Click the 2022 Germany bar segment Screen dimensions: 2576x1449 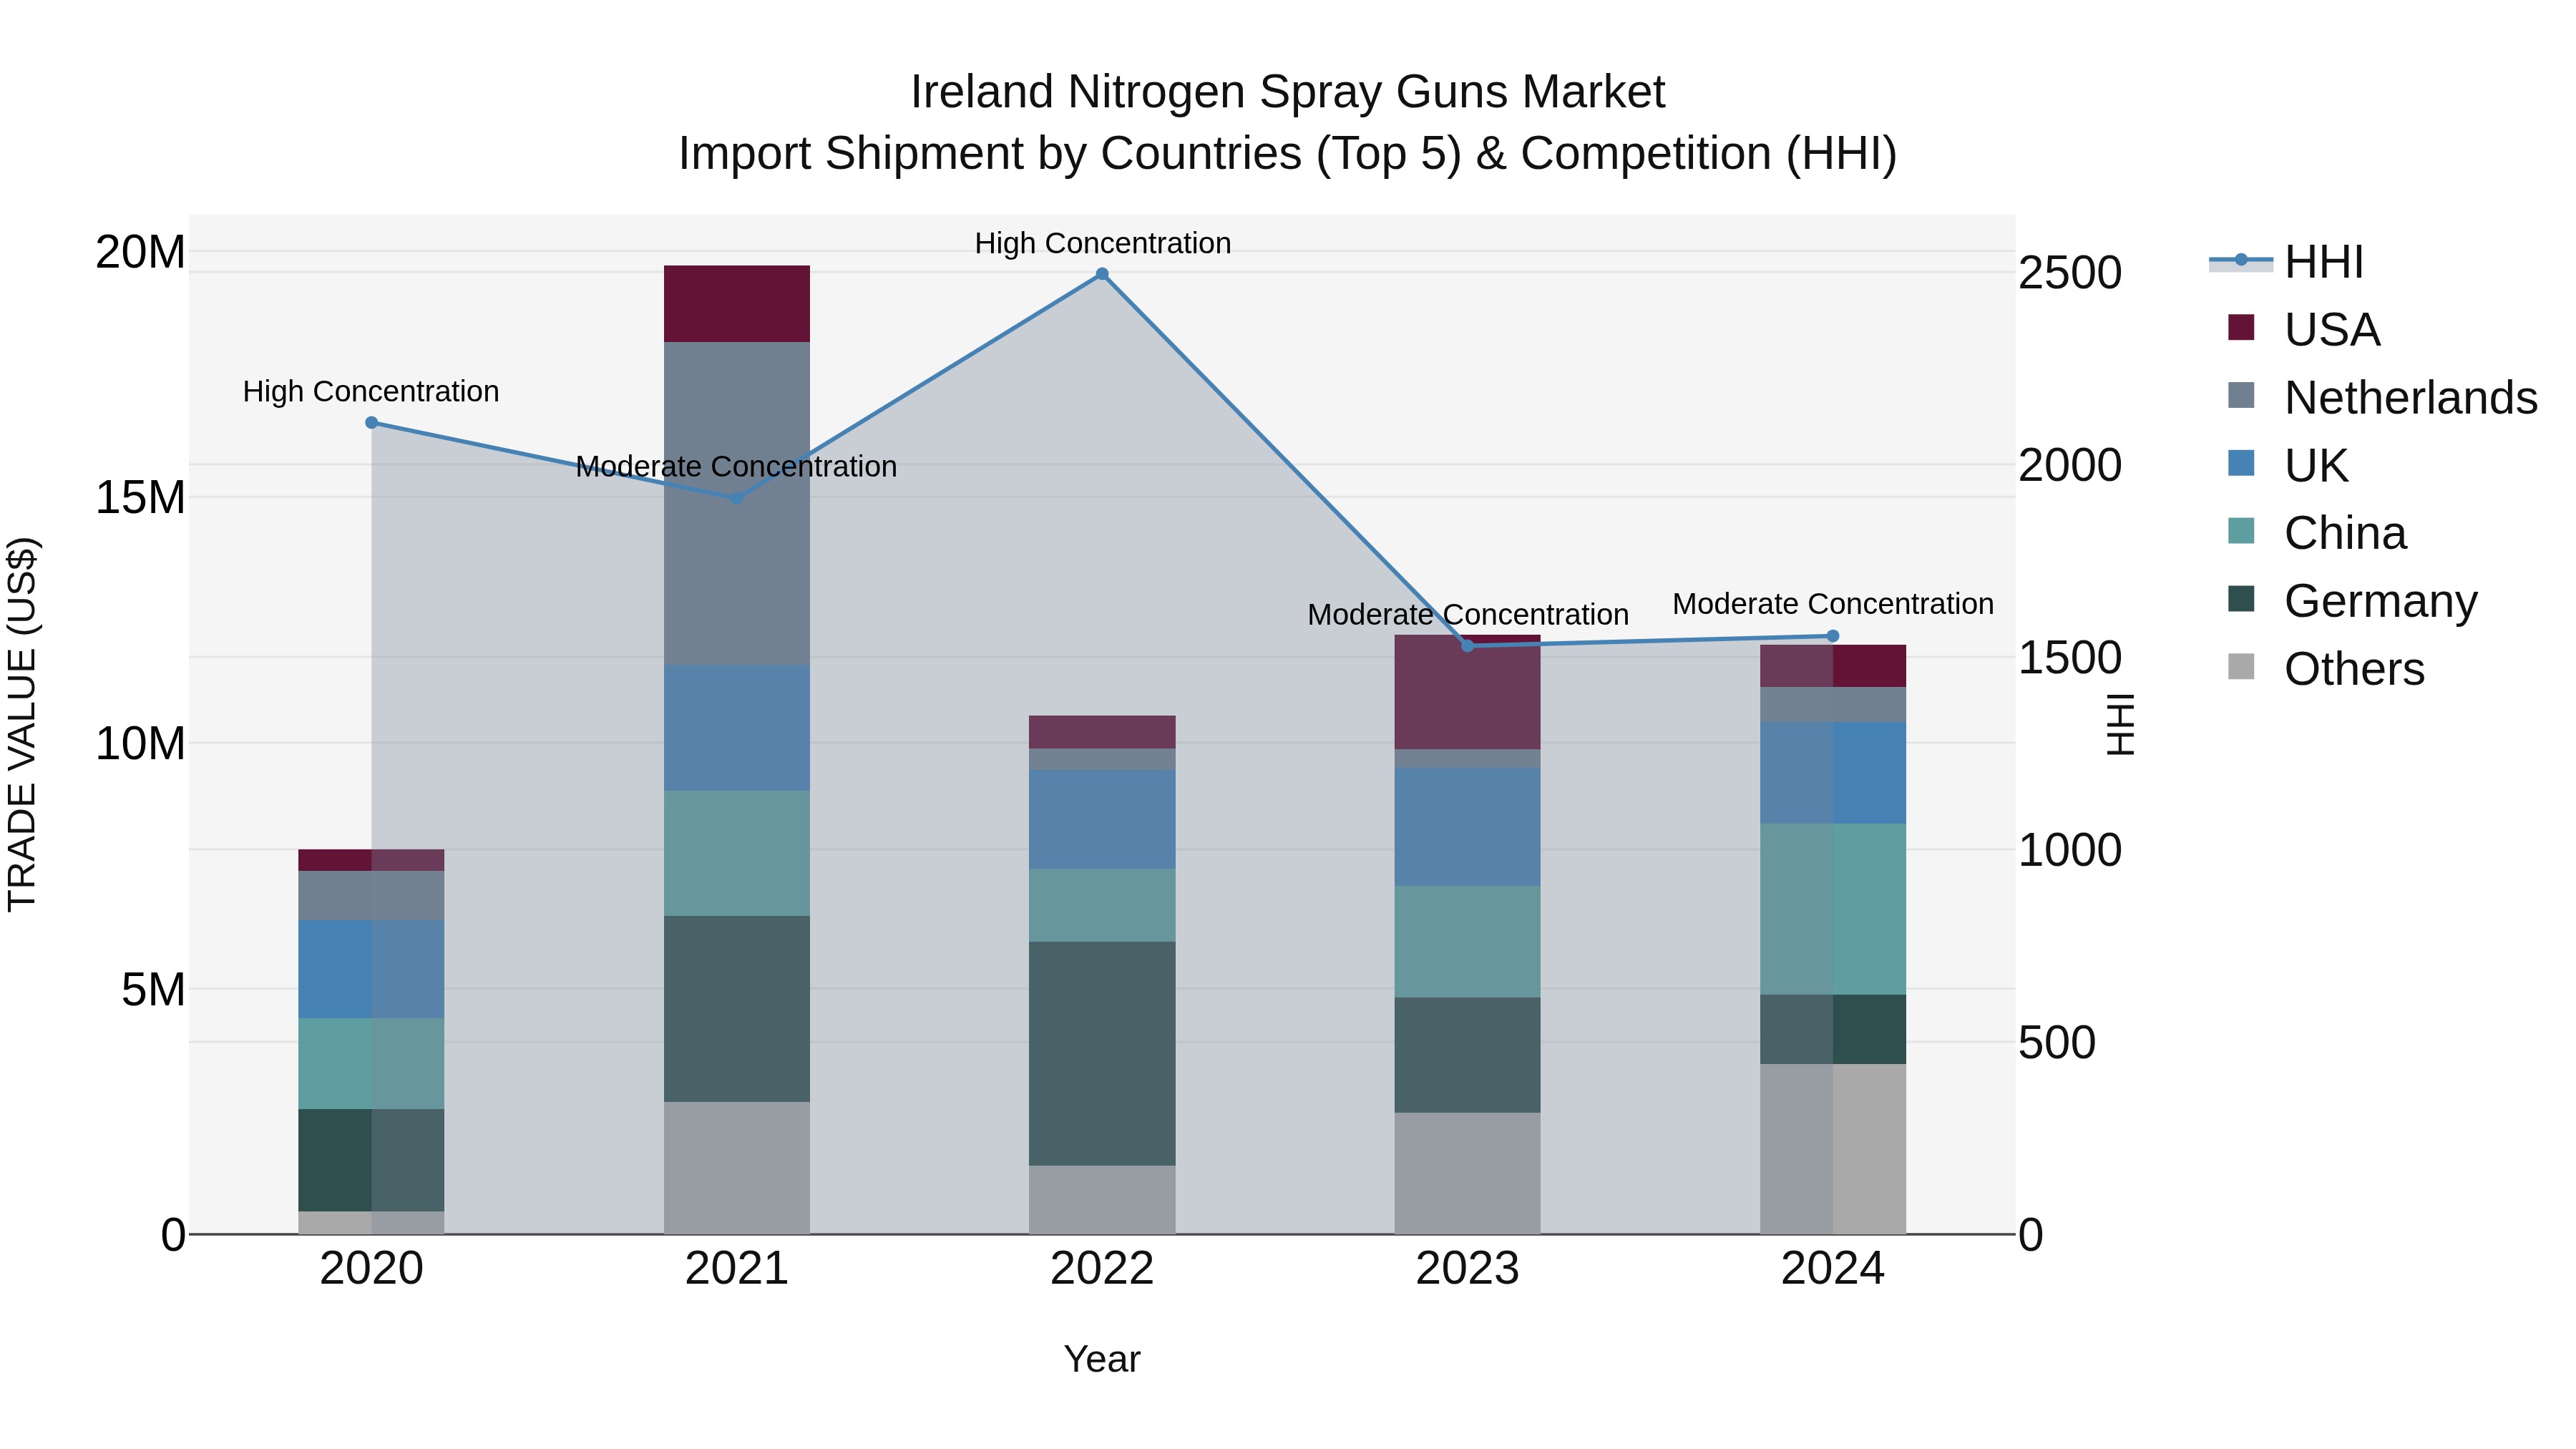point(1102,1053)
